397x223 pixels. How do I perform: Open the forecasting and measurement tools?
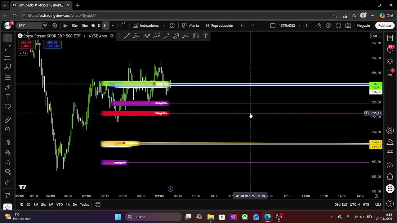tap(8, 77)
